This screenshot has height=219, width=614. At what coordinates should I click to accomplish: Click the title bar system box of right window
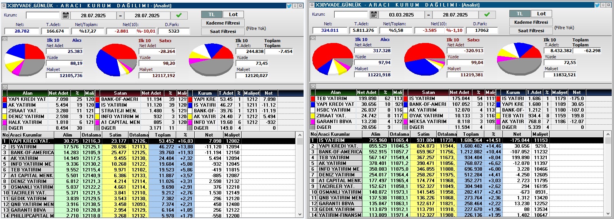tap(312, 5)
